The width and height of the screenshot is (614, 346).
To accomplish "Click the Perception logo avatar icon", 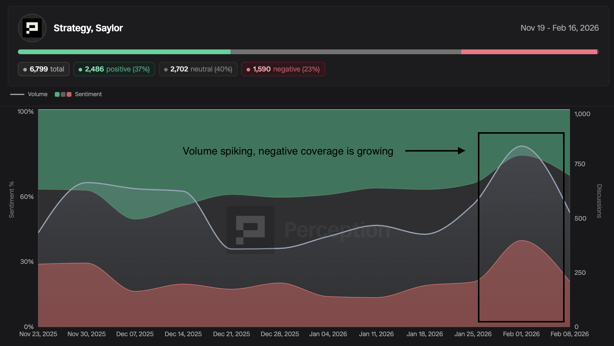I will click(x=32, y=28).
